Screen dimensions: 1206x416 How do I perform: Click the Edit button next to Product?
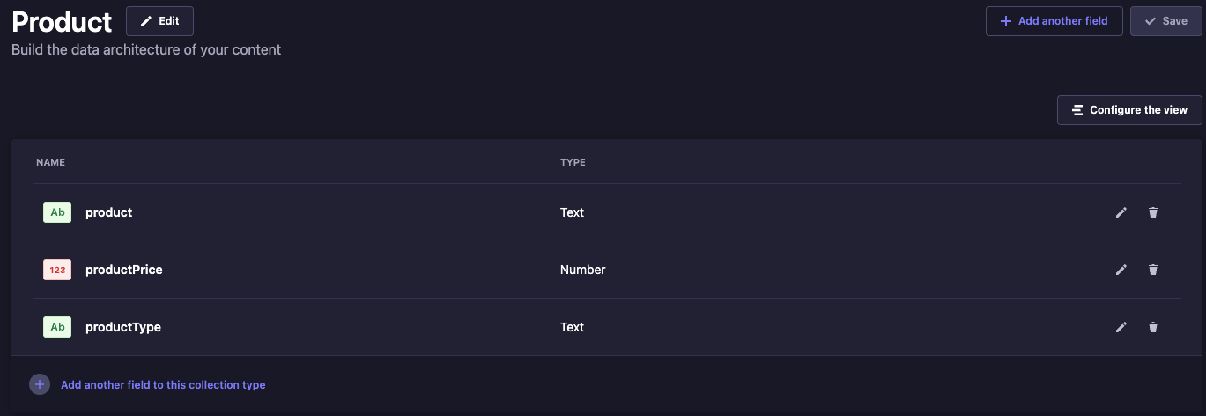pos(159,21)
